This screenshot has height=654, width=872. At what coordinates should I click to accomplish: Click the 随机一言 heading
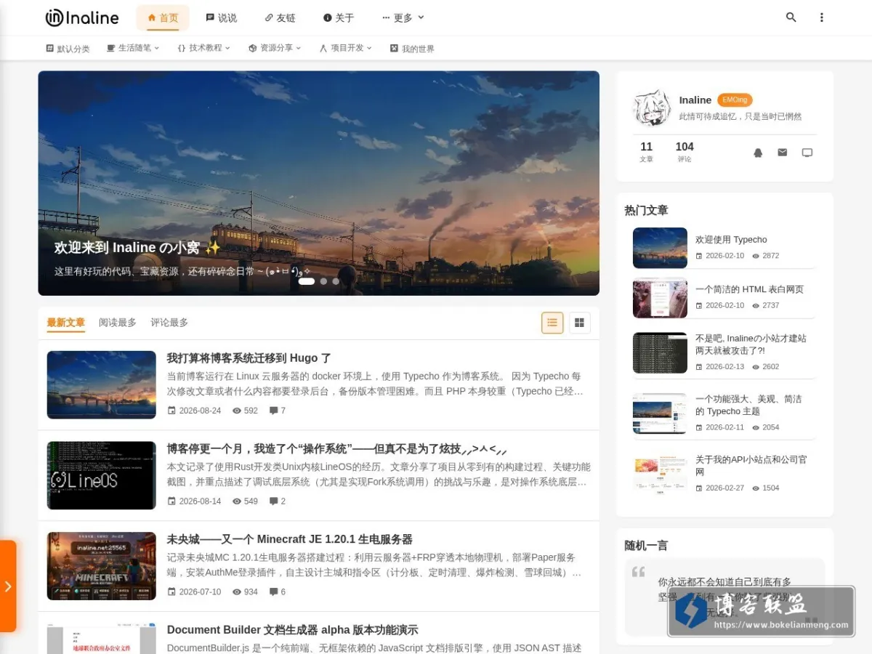[646, 546]
